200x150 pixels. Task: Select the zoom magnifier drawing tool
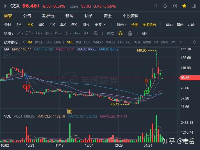click(96, 33)
